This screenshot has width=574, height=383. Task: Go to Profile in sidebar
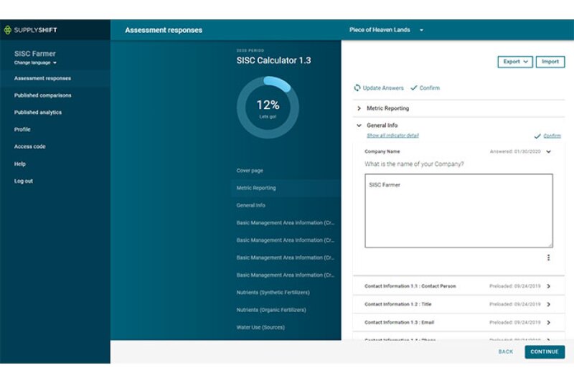[x=22, y=130]
